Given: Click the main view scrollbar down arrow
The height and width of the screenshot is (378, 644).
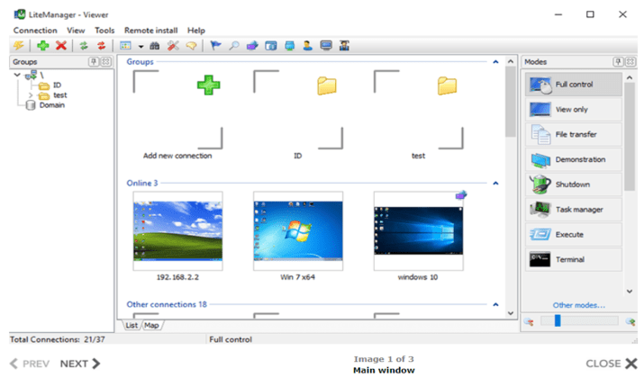Looking at the screenshot, I should click(x=511, y=313).
